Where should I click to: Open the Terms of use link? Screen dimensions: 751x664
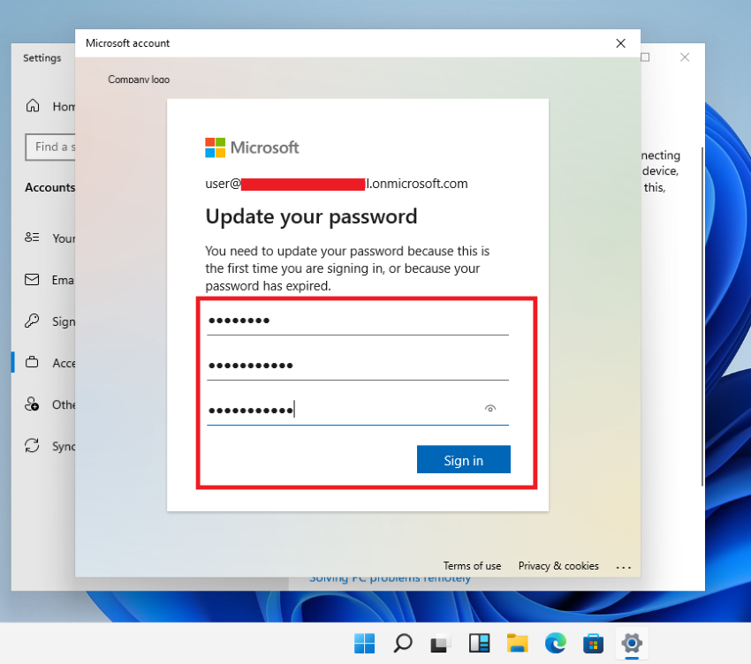472,566
